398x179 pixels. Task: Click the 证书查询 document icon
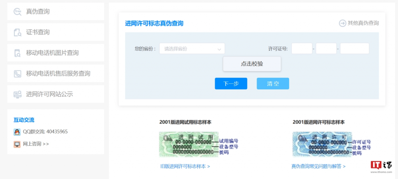coord(18,33)
